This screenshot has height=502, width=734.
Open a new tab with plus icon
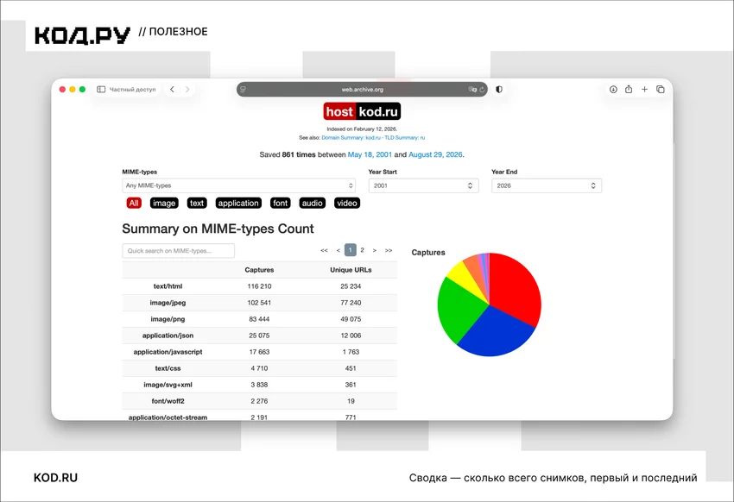coord(644,90)
